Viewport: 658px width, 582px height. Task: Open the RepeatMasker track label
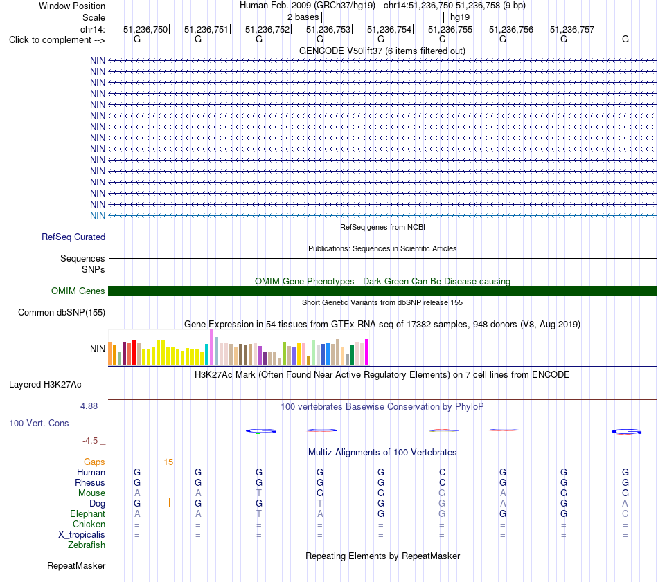coord(76,565)
